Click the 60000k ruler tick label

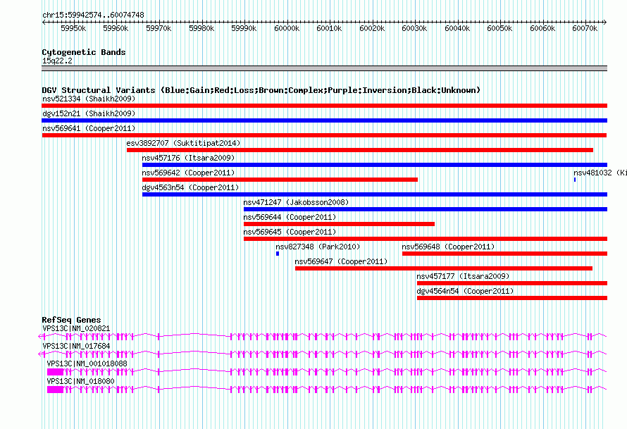point(287,28)
